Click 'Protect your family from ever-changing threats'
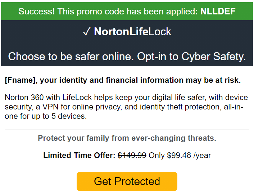254x193 pixels. click(x=127, y=138)
